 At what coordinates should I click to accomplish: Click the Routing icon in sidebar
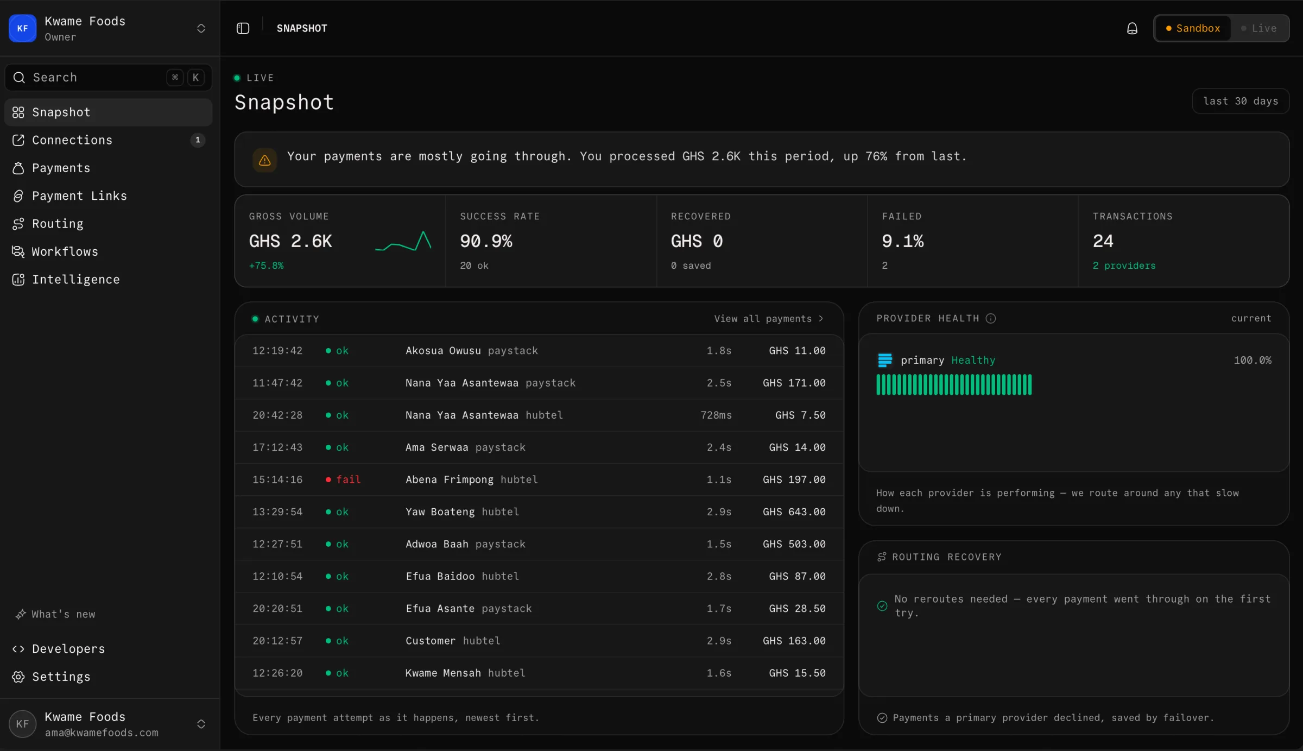(18, 224)
